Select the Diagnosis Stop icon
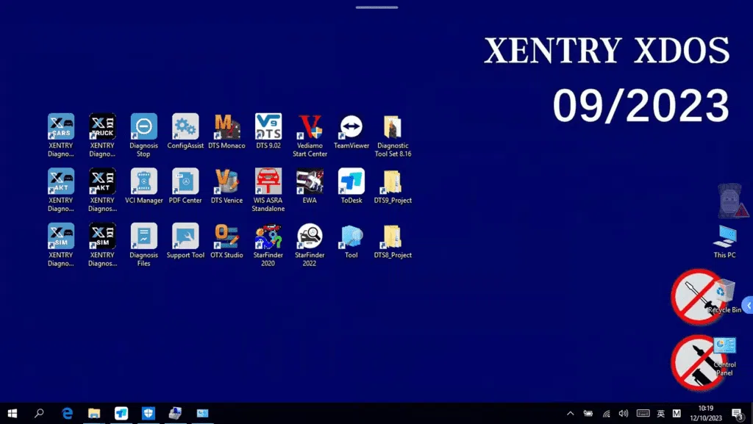The width and height of the screenshot is (753, 424). pos(143,127)
